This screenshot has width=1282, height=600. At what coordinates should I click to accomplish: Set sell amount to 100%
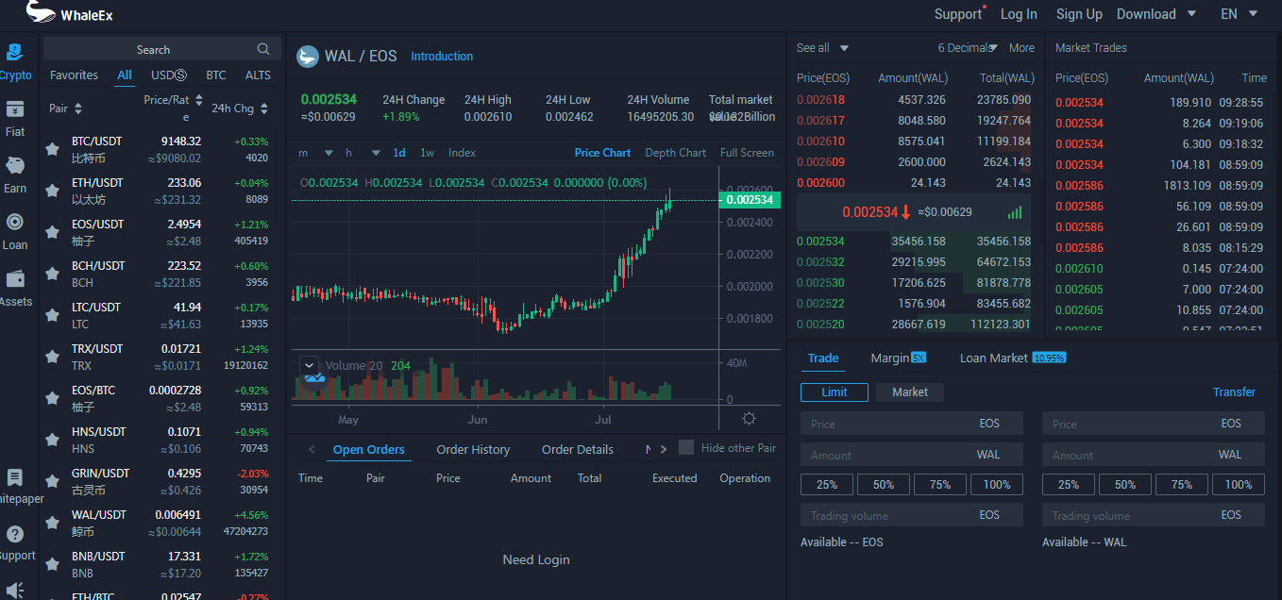click(x=1239, y=485)
